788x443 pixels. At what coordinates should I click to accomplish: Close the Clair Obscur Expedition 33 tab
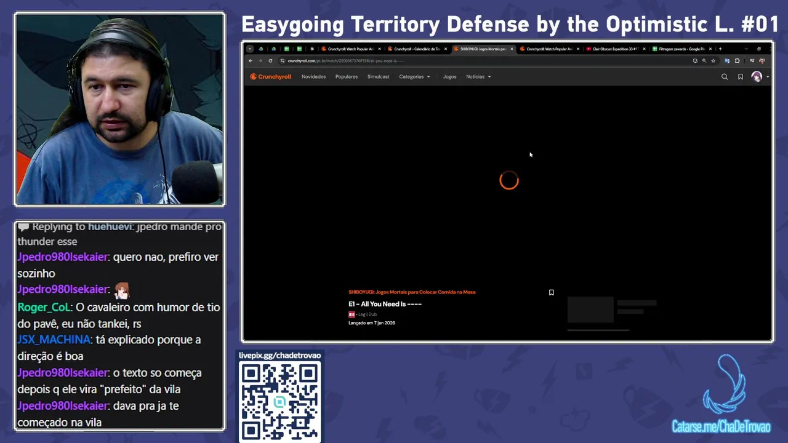click(644, 49)
